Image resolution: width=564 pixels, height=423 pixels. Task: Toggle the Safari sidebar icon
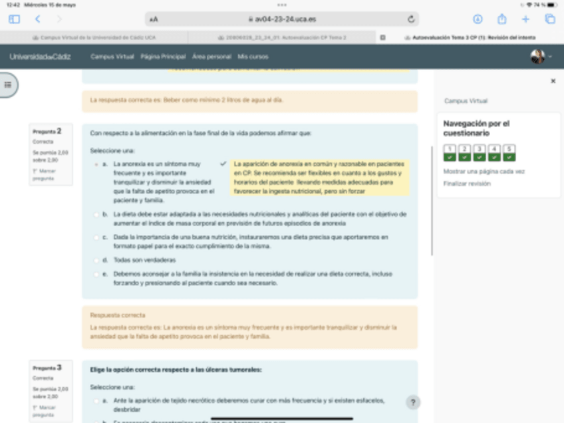click(14, 19)
